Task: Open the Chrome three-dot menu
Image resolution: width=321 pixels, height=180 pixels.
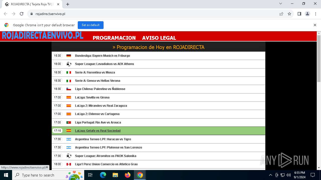Action: click(x=315, y=14)
